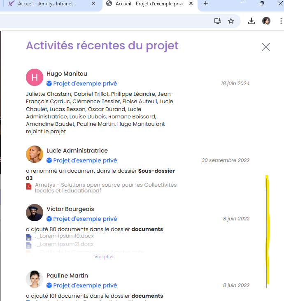Bookmark this page with star icon
The height and width of the screenshot is (301, 284).
pyautogui.click(x=231, y=21)
